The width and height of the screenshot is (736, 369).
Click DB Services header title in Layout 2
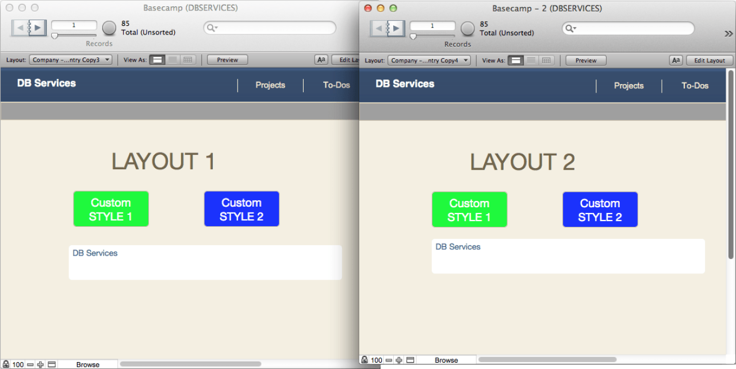(405, 83)
